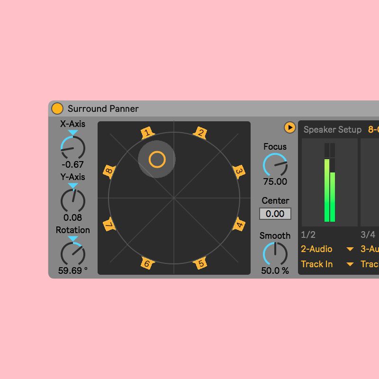Click speaker marker 8 on the panner
This screenshot has width=379, height=379.
click(109, 171)
